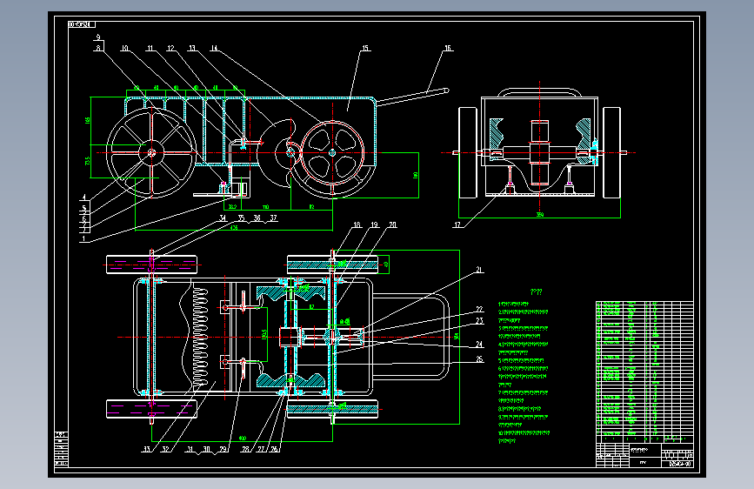Click callout number 22

tap(479, 309)
